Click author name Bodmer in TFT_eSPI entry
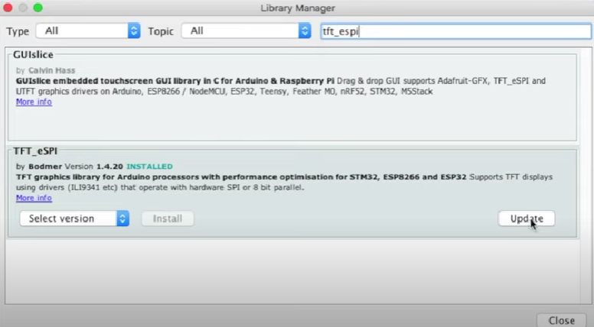594x327 pixels. tap(43, 167)
